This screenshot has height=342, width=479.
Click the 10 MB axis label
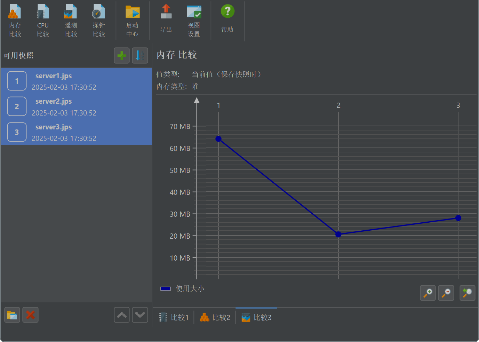(180, 258)
